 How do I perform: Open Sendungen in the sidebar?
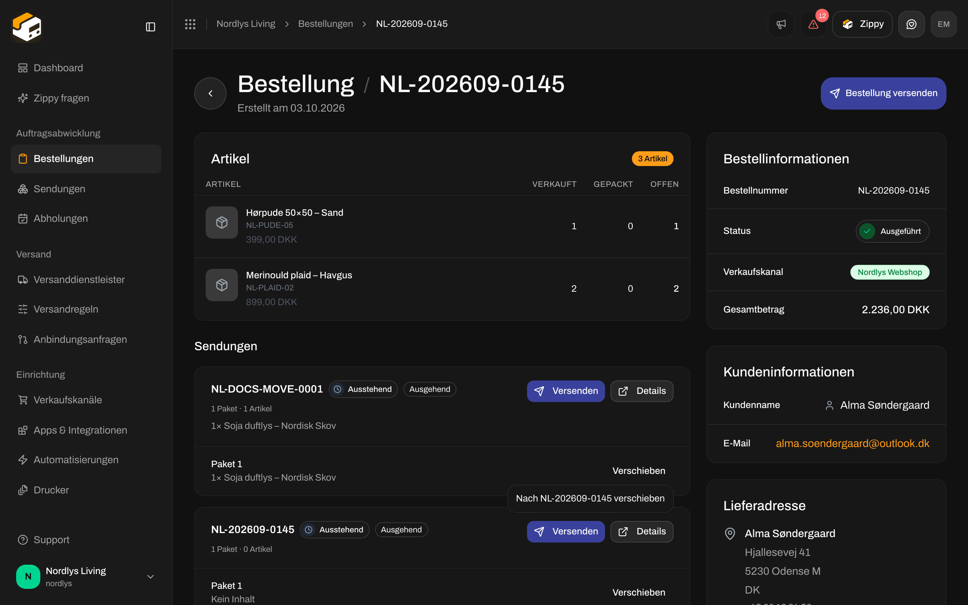coord(86,189)
